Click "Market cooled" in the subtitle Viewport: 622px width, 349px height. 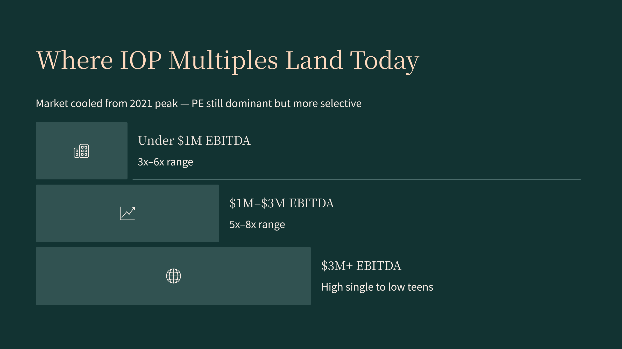[69, 103]
